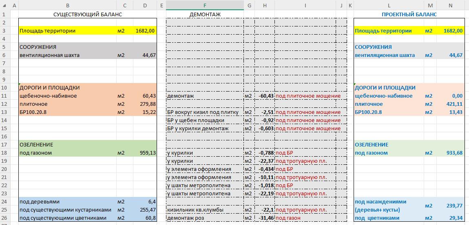Select value 421,11 in project balance
Viewport: 469px width, 225px height.
click(451, 104)
